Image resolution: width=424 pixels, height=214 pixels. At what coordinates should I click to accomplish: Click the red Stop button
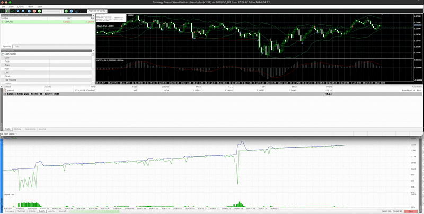click(x=411, y=211)
